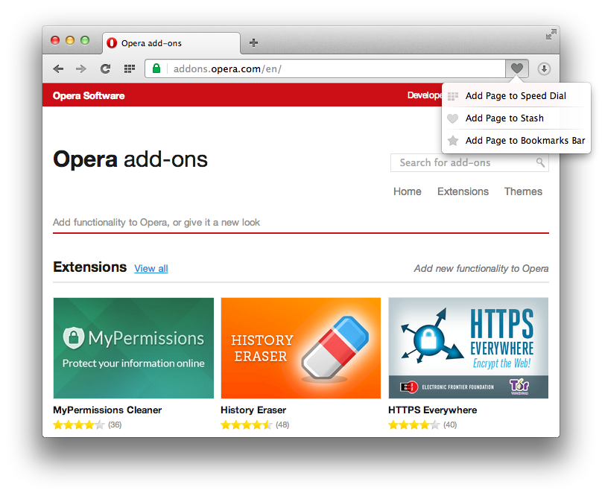Open the Downloads arrow icon
This screenshot has width=602, height=496.
(544, 69)
